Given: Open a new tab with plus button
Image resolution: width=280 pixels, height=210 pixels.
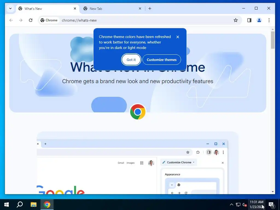Looking at the screenshot, I should tap(150, 8).
